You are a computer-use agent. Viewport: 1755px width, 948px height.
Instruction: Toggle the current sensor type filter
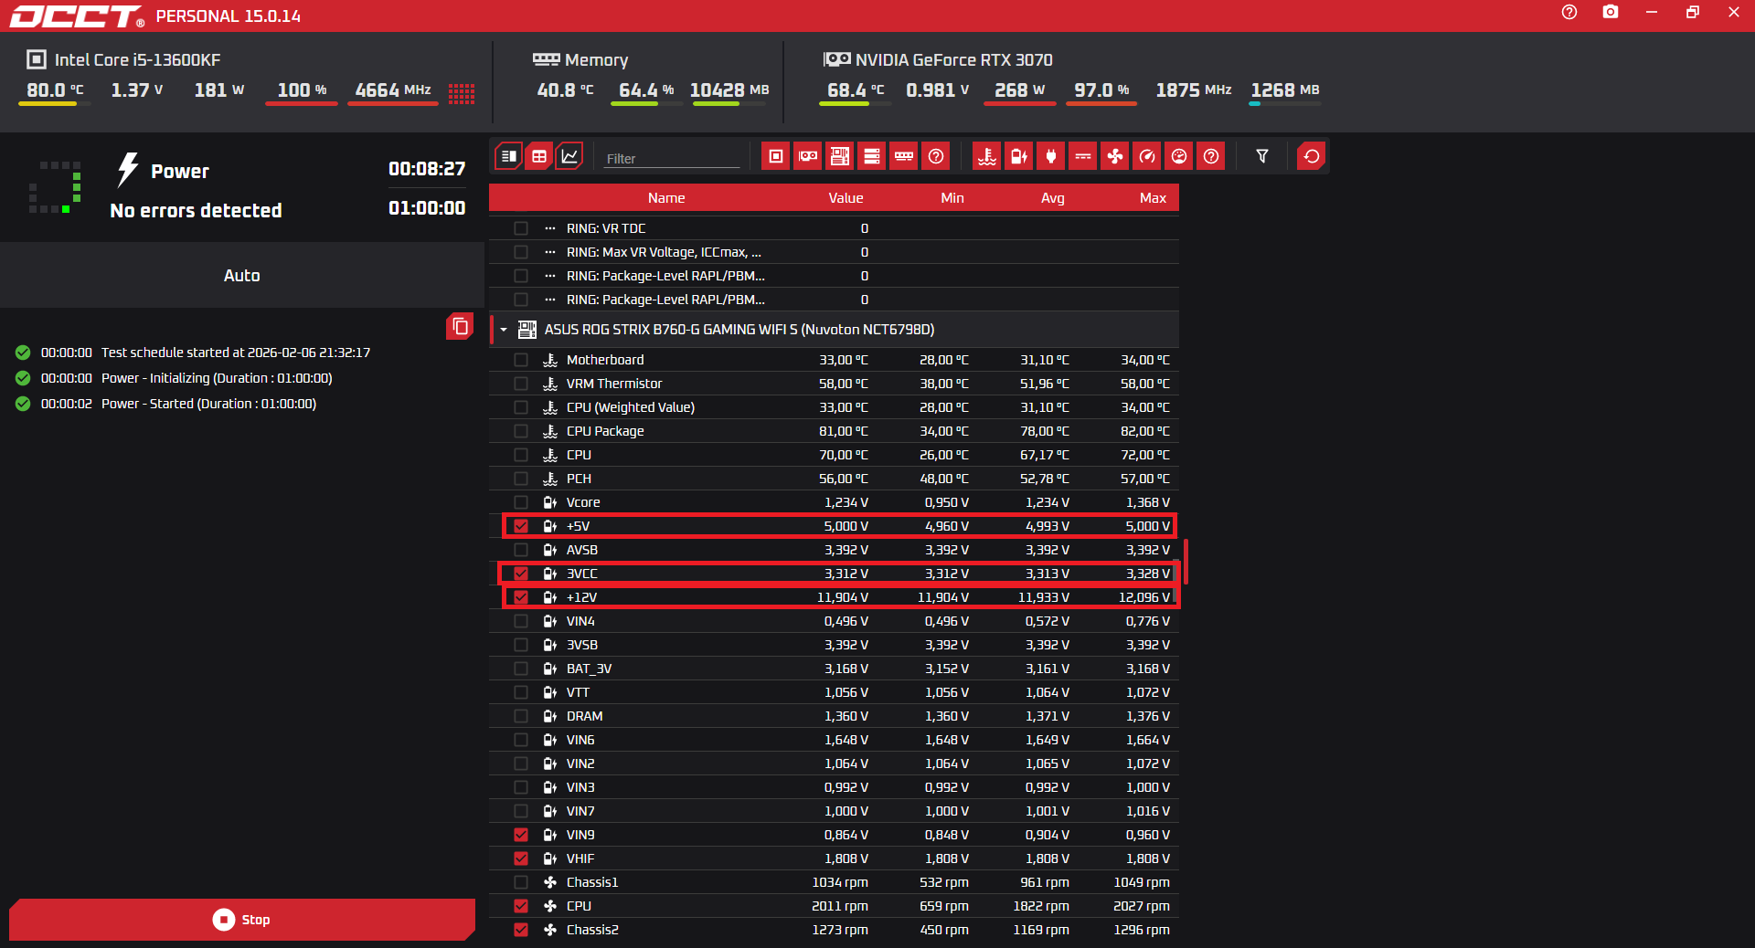click(x=1083, y=156)
